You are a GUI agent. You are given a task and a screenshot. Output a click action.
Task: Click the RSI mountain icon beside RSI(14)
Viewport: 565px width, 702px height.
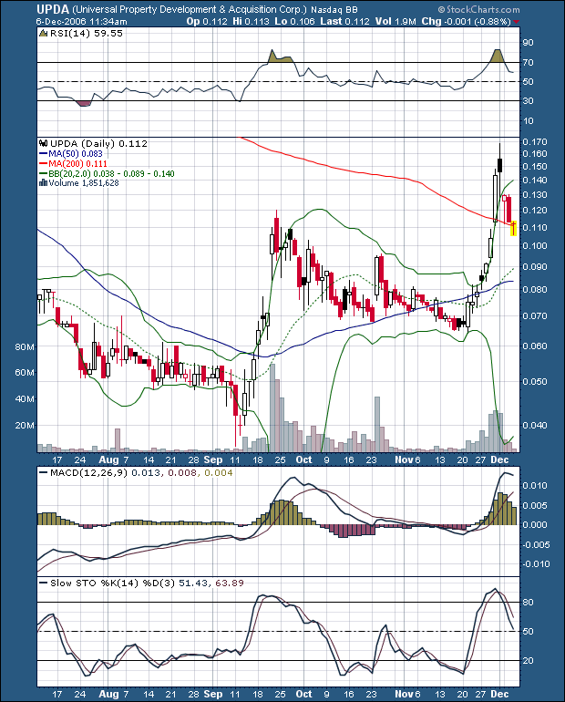[44, 33]
